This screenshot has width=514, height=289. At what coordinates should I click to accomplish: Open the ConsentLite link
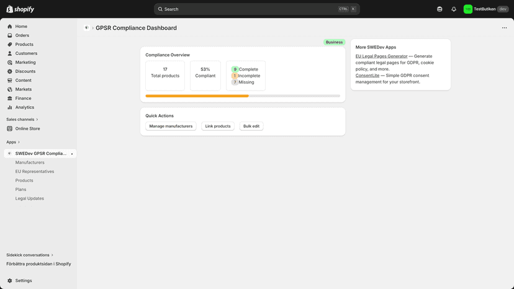(367, 76)
